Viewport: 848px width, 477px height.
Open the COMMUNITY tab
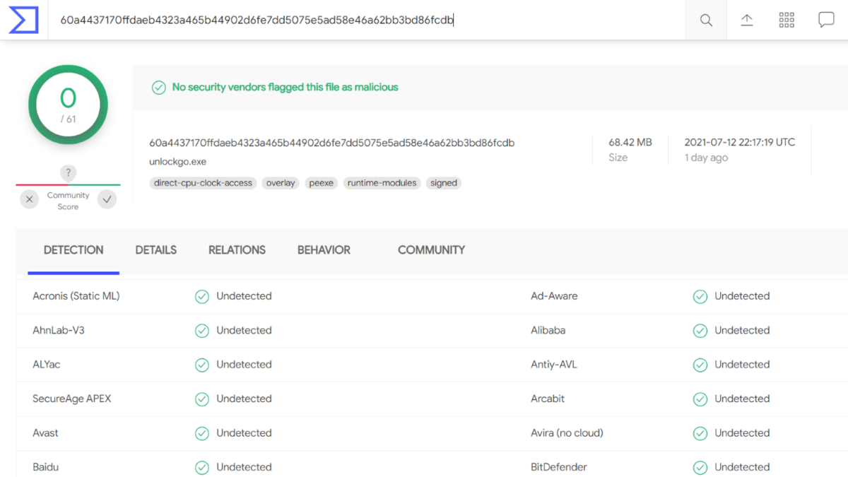[431, 249]
